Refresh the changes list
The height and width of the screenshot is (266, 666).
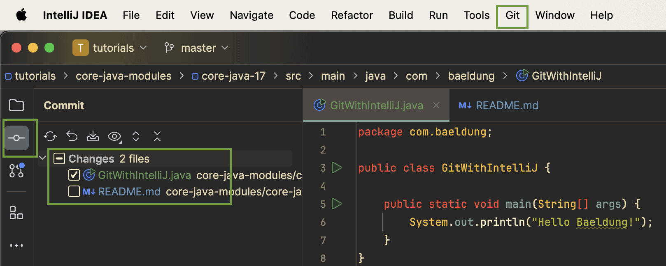[50, 136]
